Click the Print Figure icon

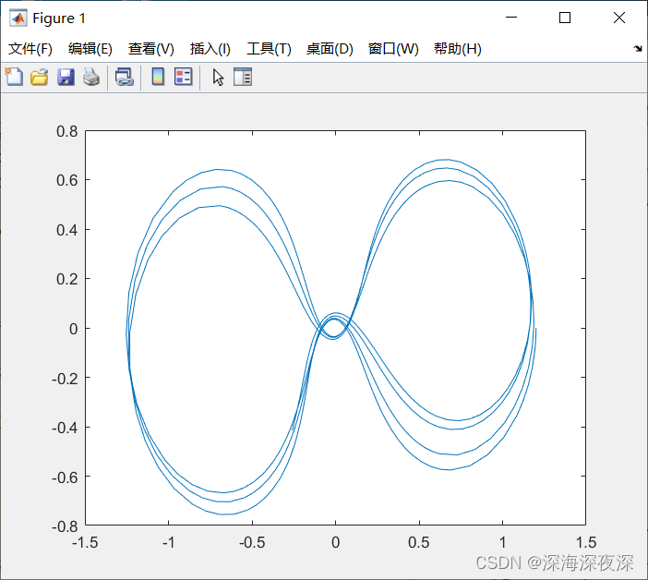click(x=91, y=78)
